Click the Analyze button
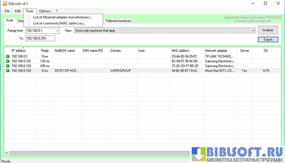The image size is (285, 163). [x=268, y=30]
